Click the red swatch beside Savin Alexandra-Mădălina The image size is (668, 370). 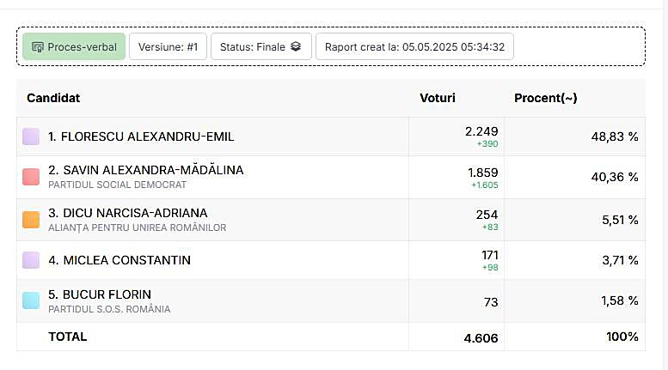click(31, 177)
